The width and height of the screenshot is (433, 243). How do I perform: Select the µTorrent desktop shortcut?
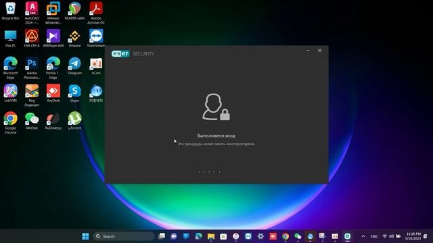(74, 121)
